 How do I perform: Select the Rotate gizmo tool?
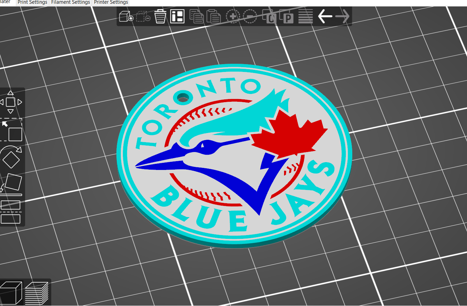(x=11, y=157)
